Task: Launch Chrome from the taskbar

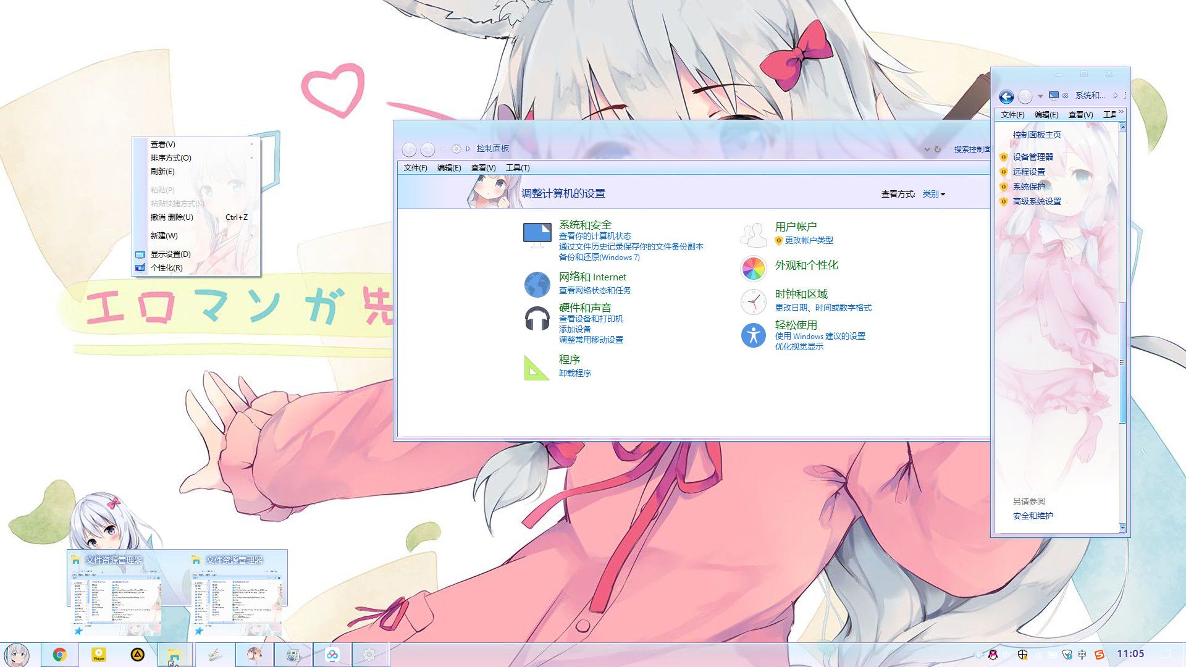Action: pos(59,655)
